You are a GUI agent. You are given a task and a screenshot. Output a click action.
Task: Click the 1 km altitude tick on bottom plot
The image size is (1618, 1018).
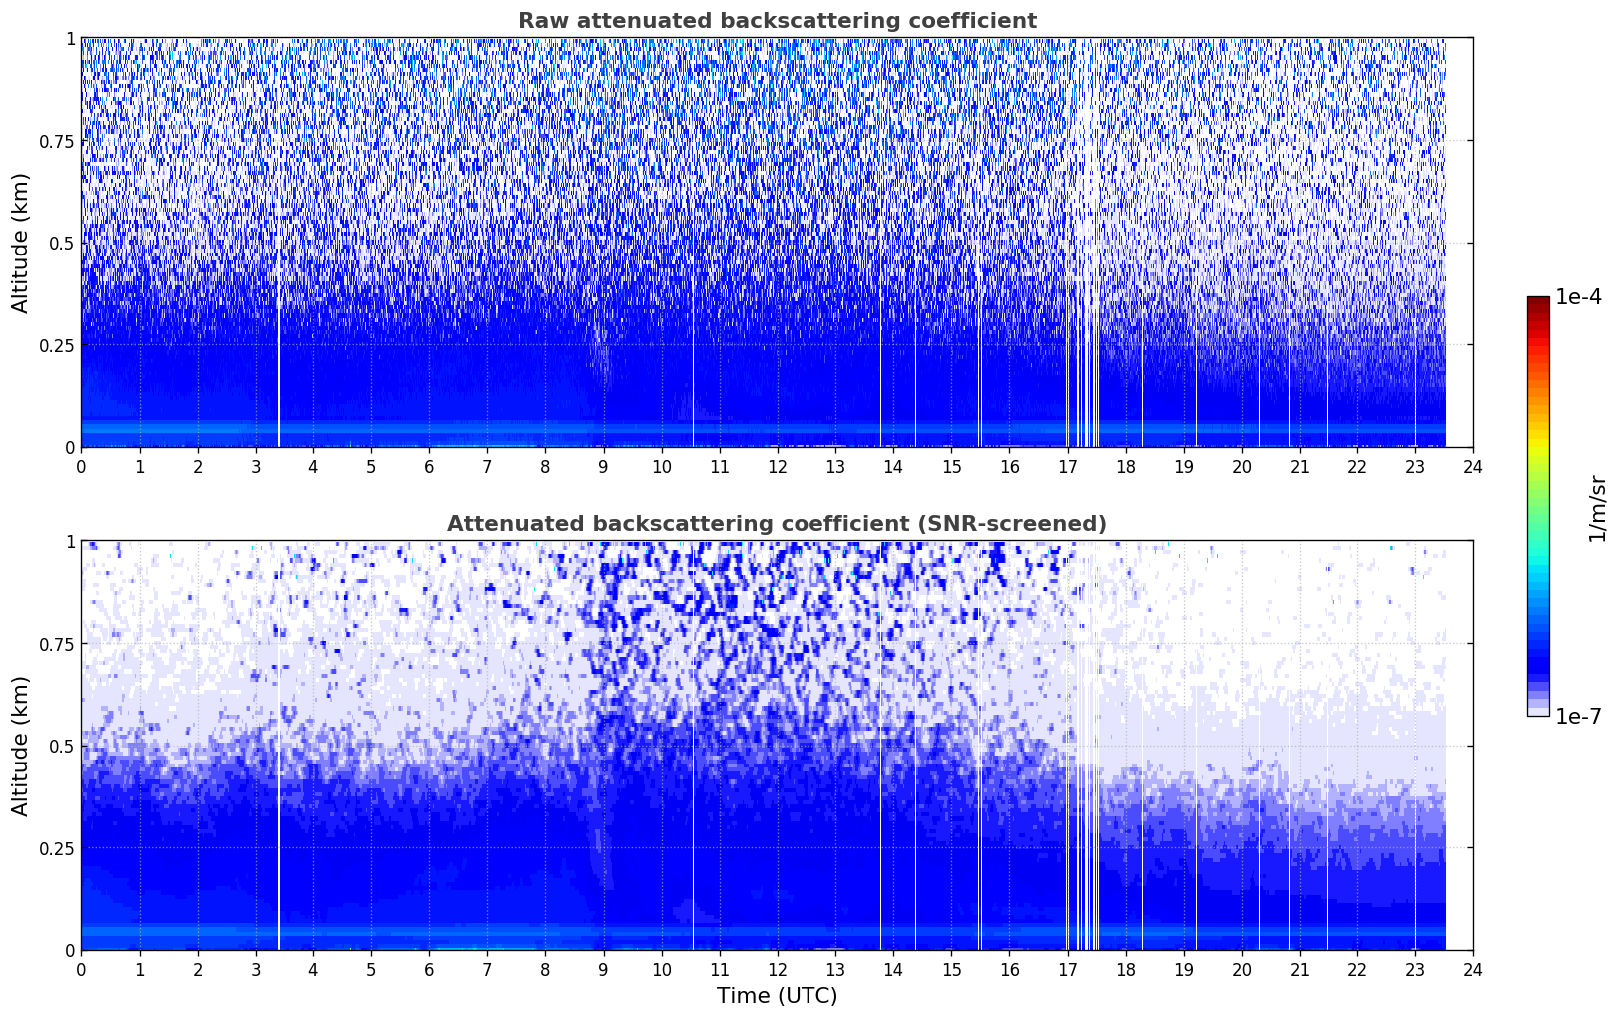click(69, 541)
